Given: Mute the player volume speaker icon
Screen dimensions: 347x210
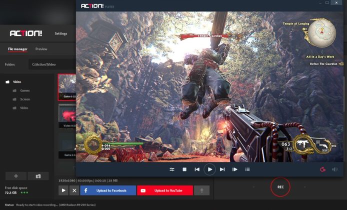Looking at the screenshot, I should click(x=335, y=169).
